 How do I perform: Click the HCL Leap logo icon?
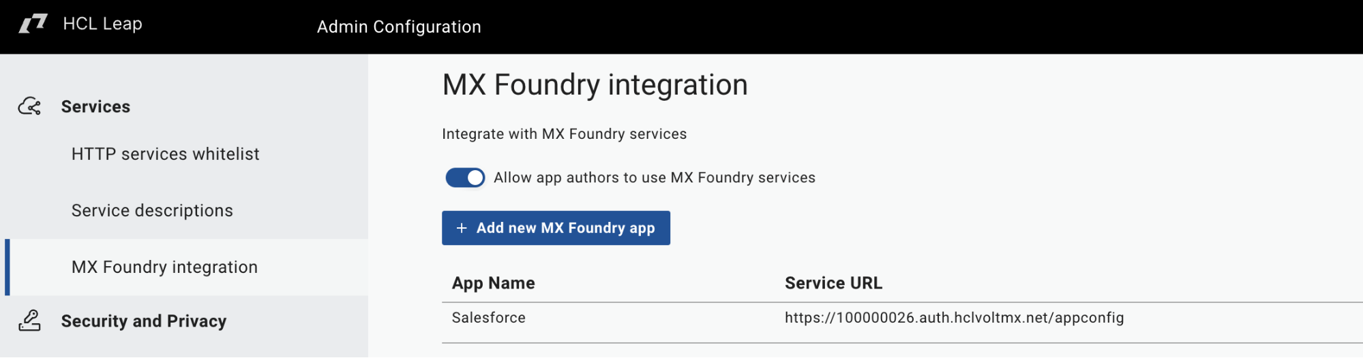tap(33, 24)
